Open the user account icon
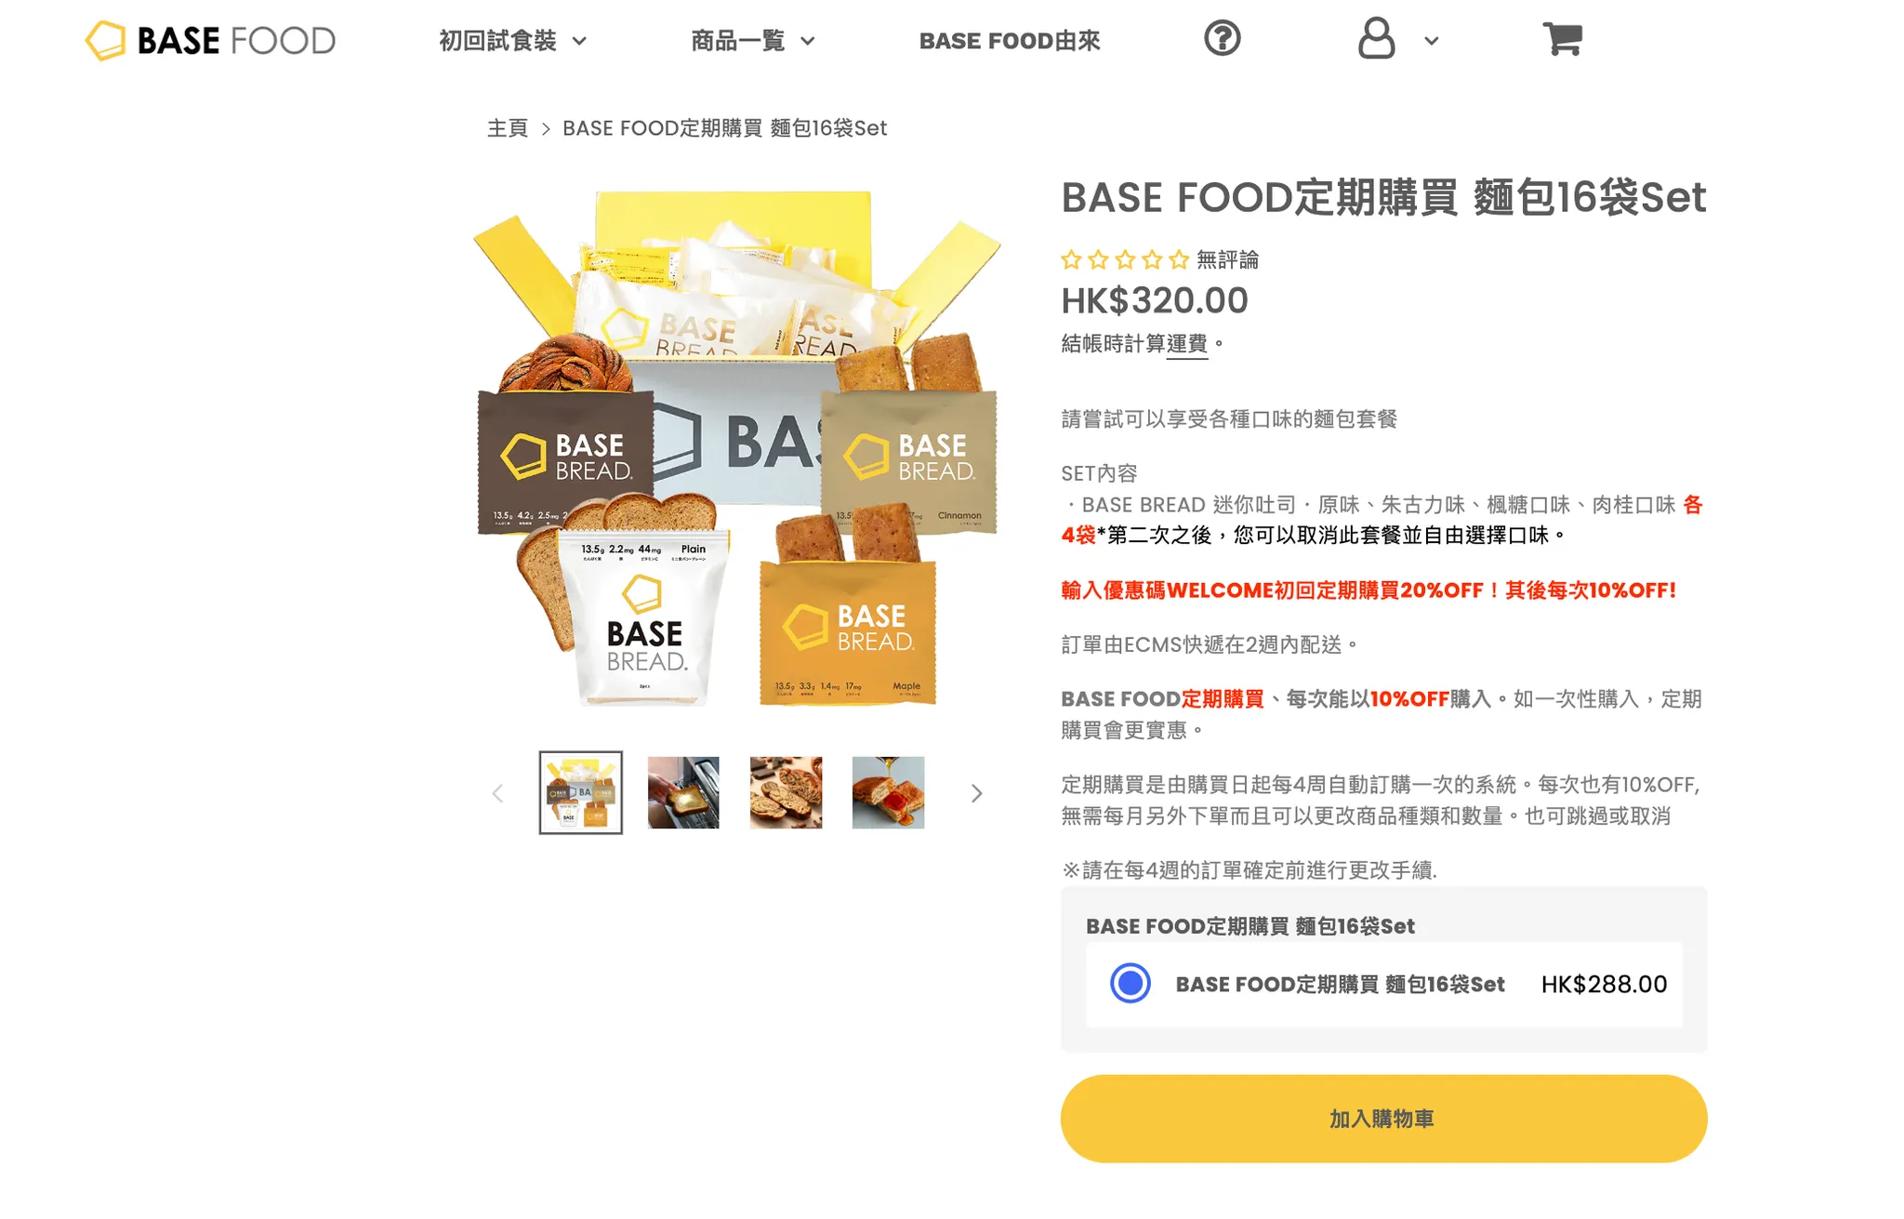1904x1219 pixels. [x=1376, y=39]
